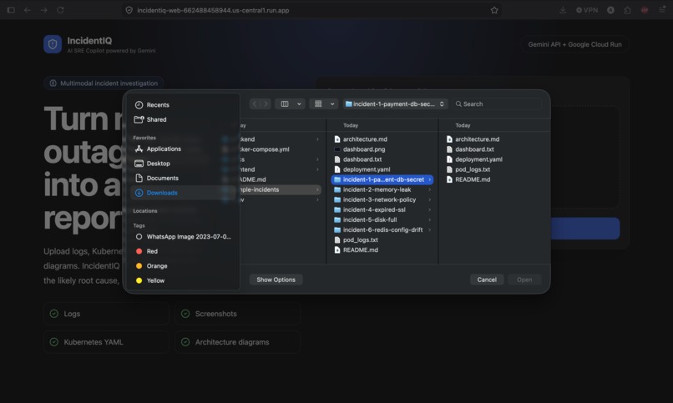The width and height of the screenshot is (673, 403).
Task: Filter by the Orange tag
Action: [x=151, y=266]
